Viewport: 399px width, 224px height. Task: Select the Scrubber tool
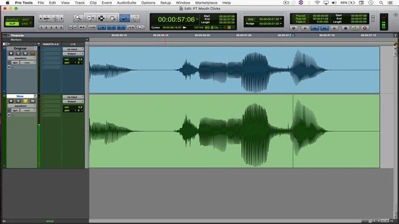(124, 18)
